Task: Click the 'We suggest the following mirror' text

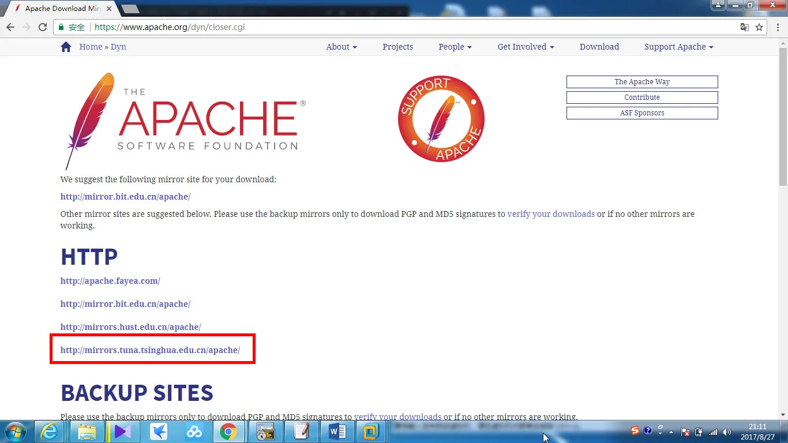Action: click(168, 179)
